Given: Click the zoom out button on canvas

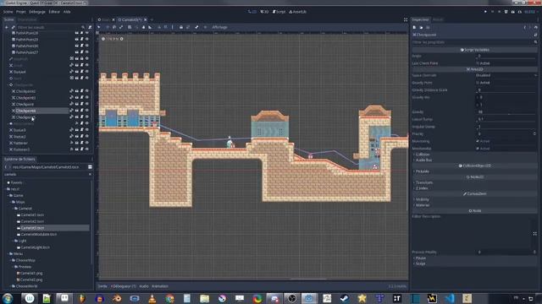Looking at the screenshot, I should click(x=103, y=39).
